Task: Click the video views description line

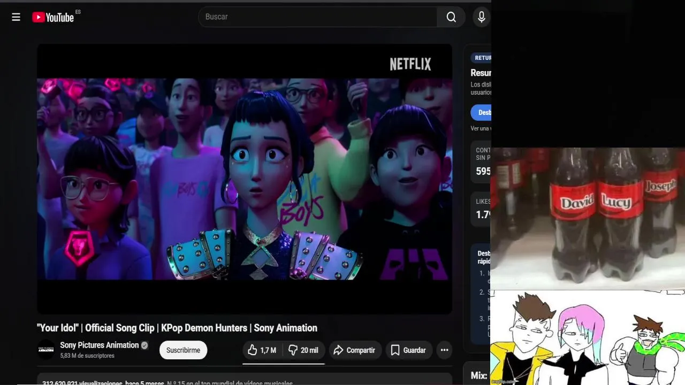Action: (168, 383)
